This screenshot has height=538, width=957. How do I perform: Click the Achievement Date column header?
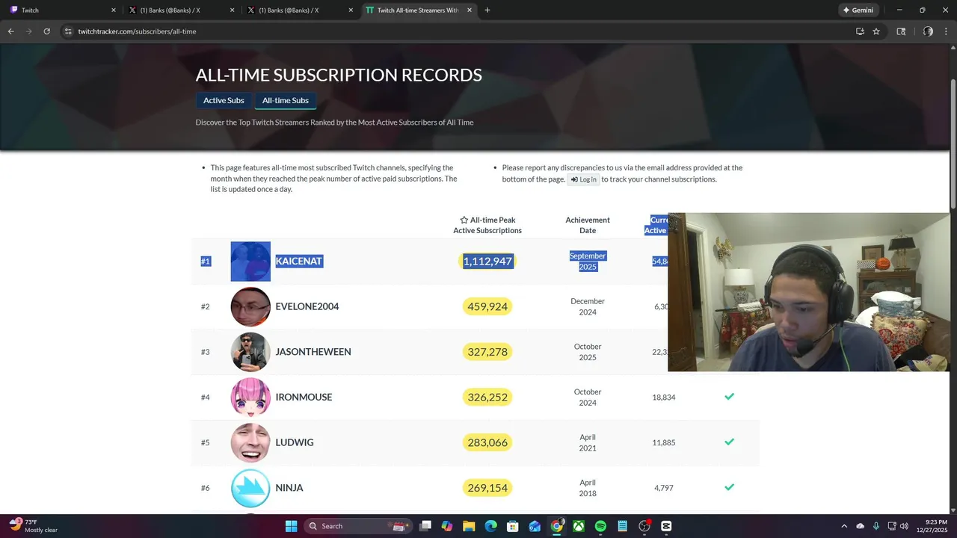[588, 225]
